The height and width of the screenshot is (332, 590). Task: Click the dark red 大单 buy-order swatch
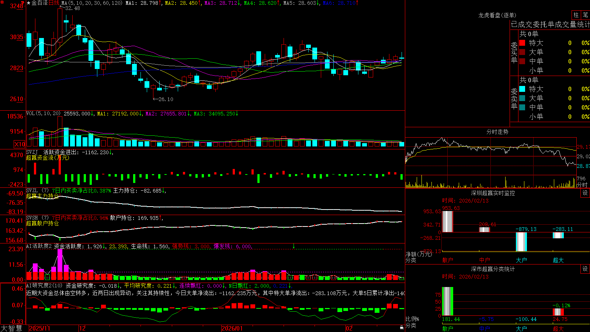(522, 52)
